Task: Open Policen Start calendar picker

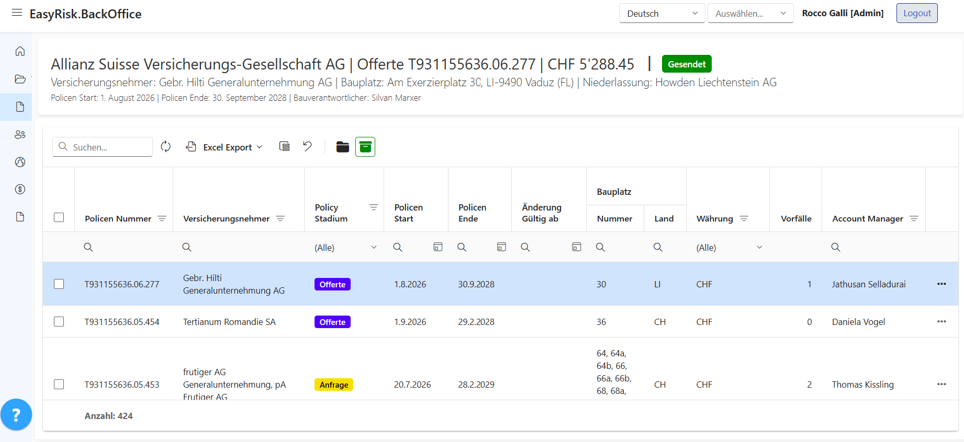Action: 438,247
